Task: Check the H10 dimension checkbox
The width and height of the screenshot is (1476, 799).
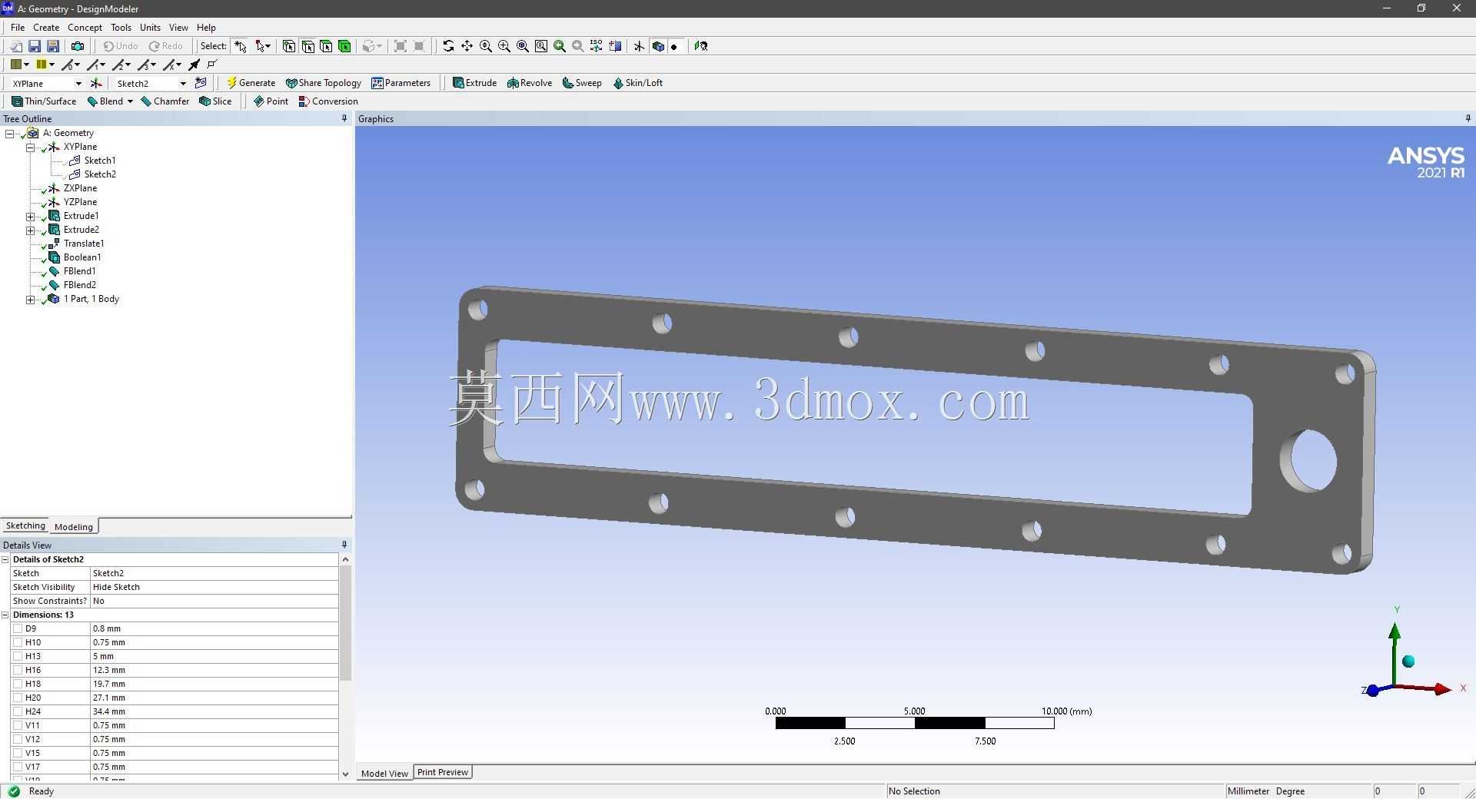Action: (18, 642)
